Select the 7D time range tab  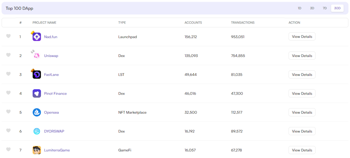[x=325, y=8]
